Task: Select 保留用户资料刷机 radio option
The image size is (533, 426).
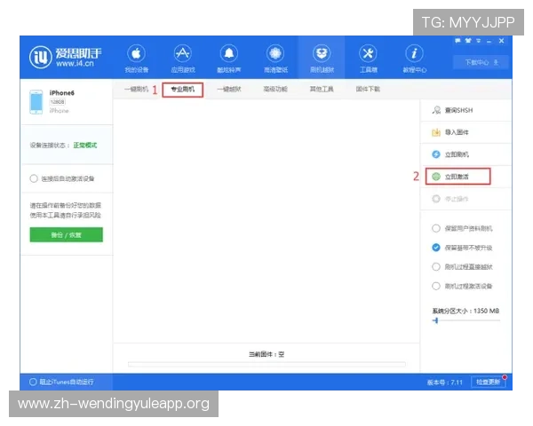Action: (436, 228)
